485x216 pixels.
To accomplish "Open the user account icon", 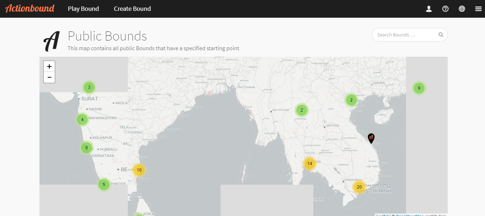I will pos(429,9).
